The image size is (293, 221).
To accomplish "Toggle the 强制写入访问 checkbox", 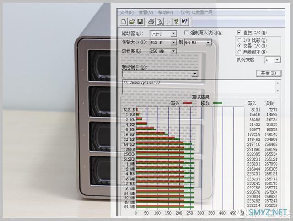I will [x=186, y=32].
